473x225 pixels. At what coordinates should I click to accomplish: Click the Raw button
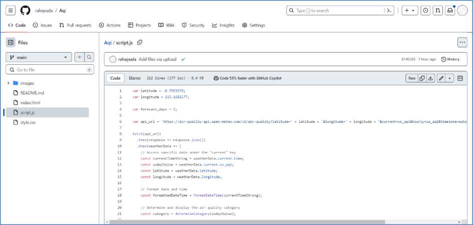click(x=411, y=78)
